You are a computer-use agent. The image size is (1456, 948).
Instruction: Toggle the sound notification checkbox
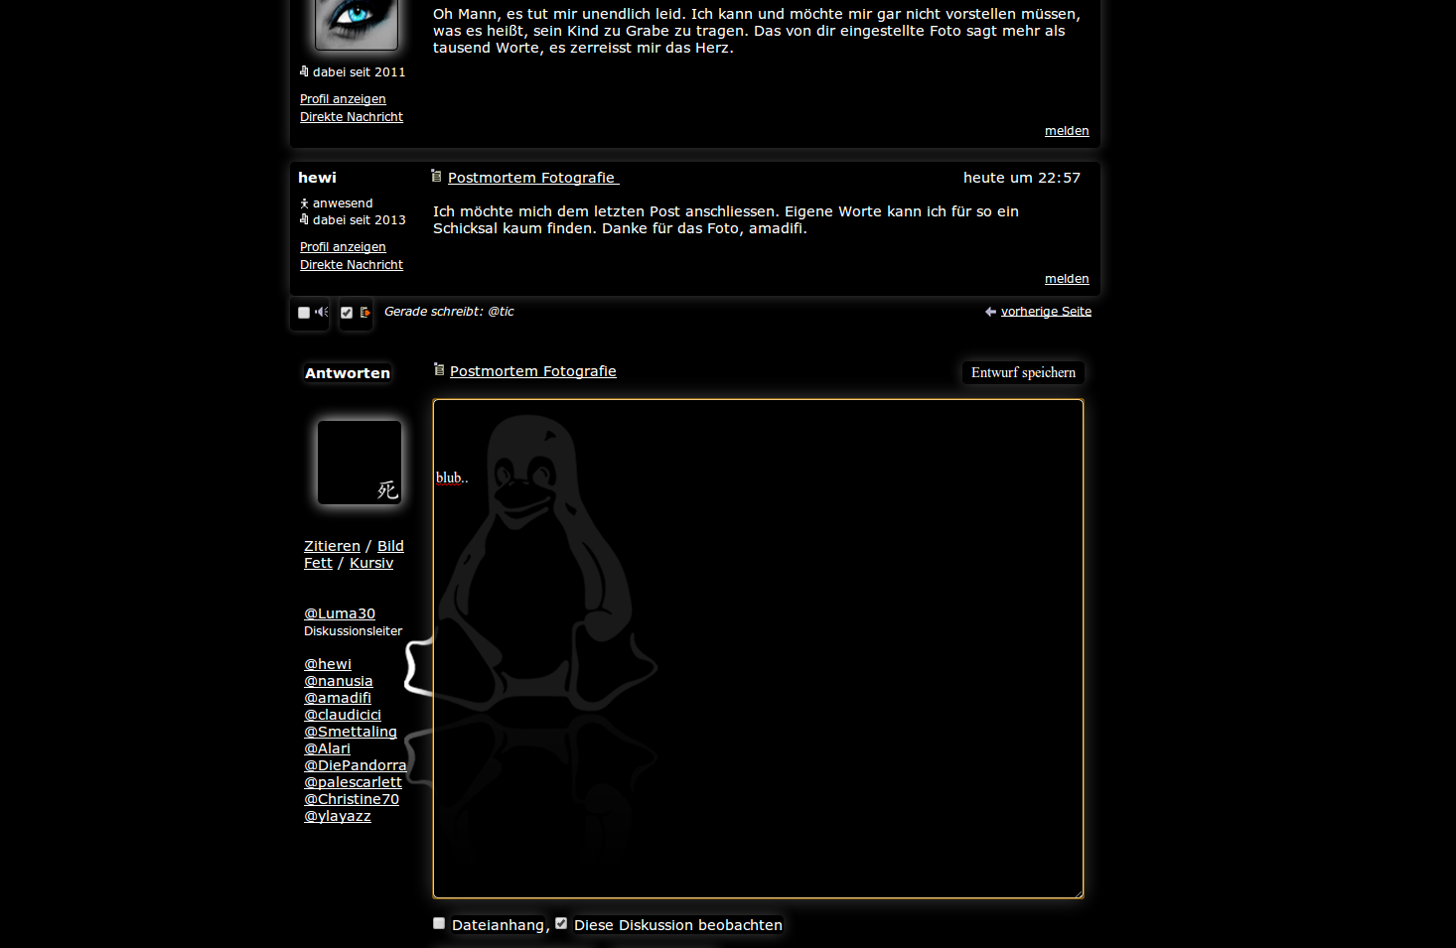304,313
